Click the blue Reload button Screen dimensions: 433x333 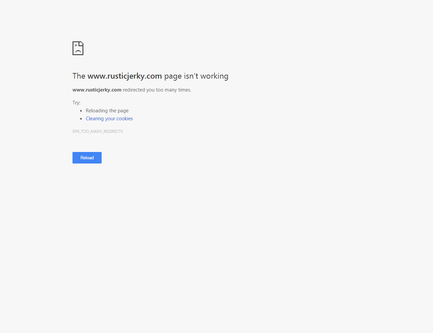coord(87,158)
